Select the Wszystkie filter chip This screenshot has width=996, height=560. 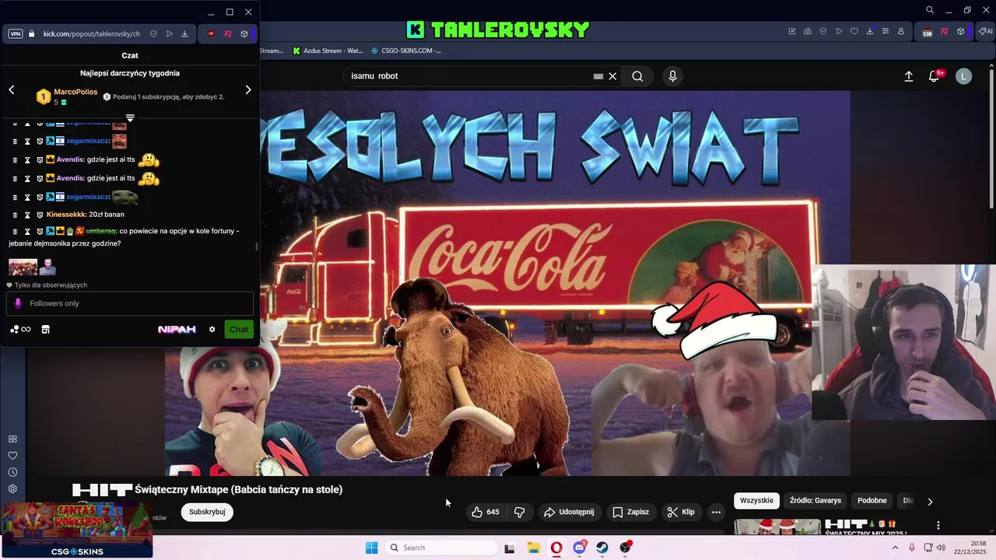click(x=756, y=501)
